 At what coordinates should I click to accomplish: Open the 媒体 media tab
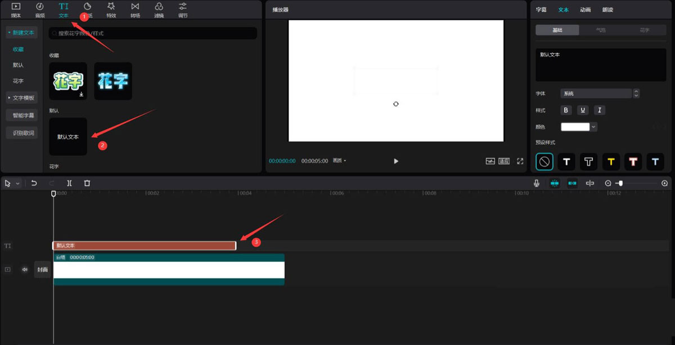point(16,10)
